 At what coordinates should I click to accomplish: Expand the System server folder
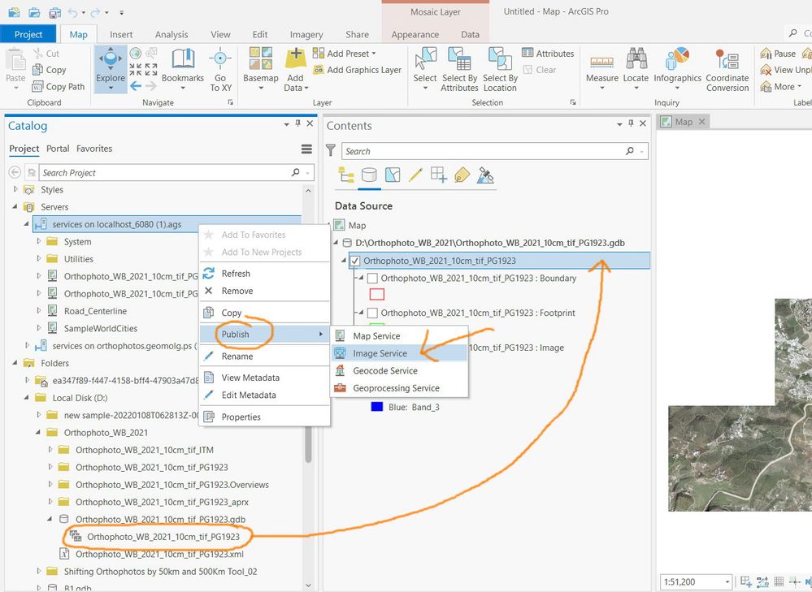pos(38,242)
